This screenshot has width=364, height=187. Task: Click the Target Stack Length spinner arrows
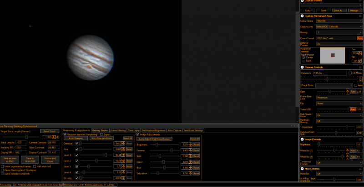[54, 137]
